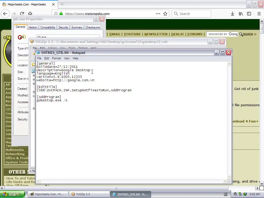Viewport: 264px width, 198px height.
Task: Open Networking category in site sidebar
Action: click(x=15, y=154)
